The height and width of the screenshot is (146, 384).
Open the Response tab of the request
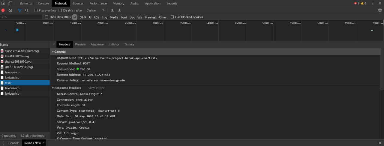pos(97,44)
